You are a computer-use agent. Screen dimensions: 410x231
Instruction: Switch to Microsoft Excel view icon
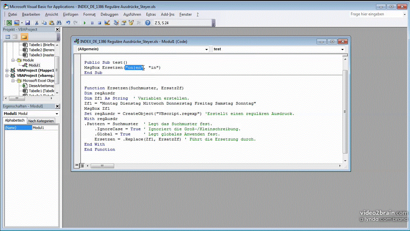[9, 23]
